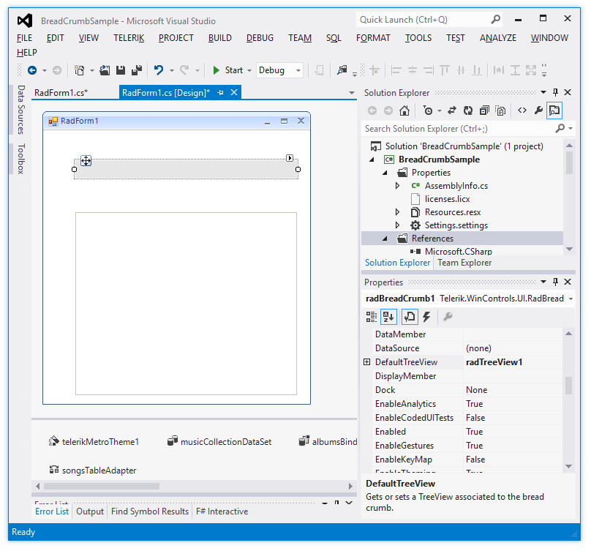Toggle the Alphabetical sort in Properties panel
This screenshot has width=591, height=551.
[388, 317]
